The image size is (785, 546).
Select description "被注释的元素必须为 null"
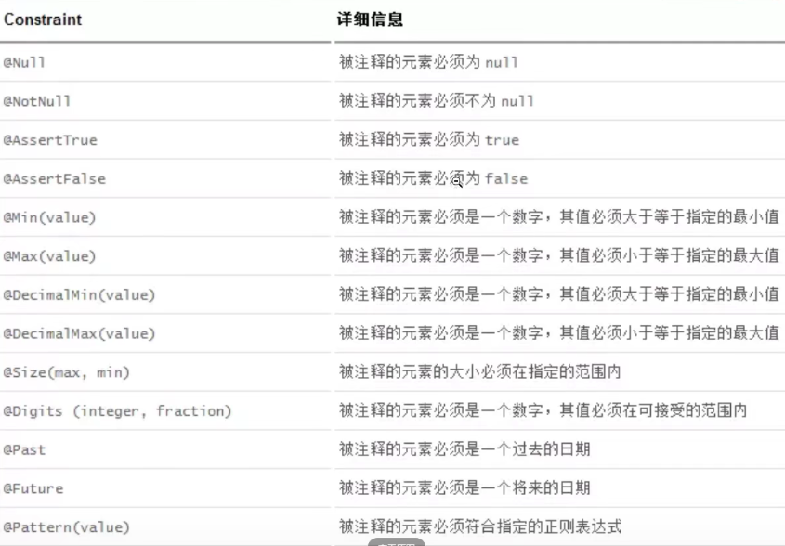click(x=428, y=62)
